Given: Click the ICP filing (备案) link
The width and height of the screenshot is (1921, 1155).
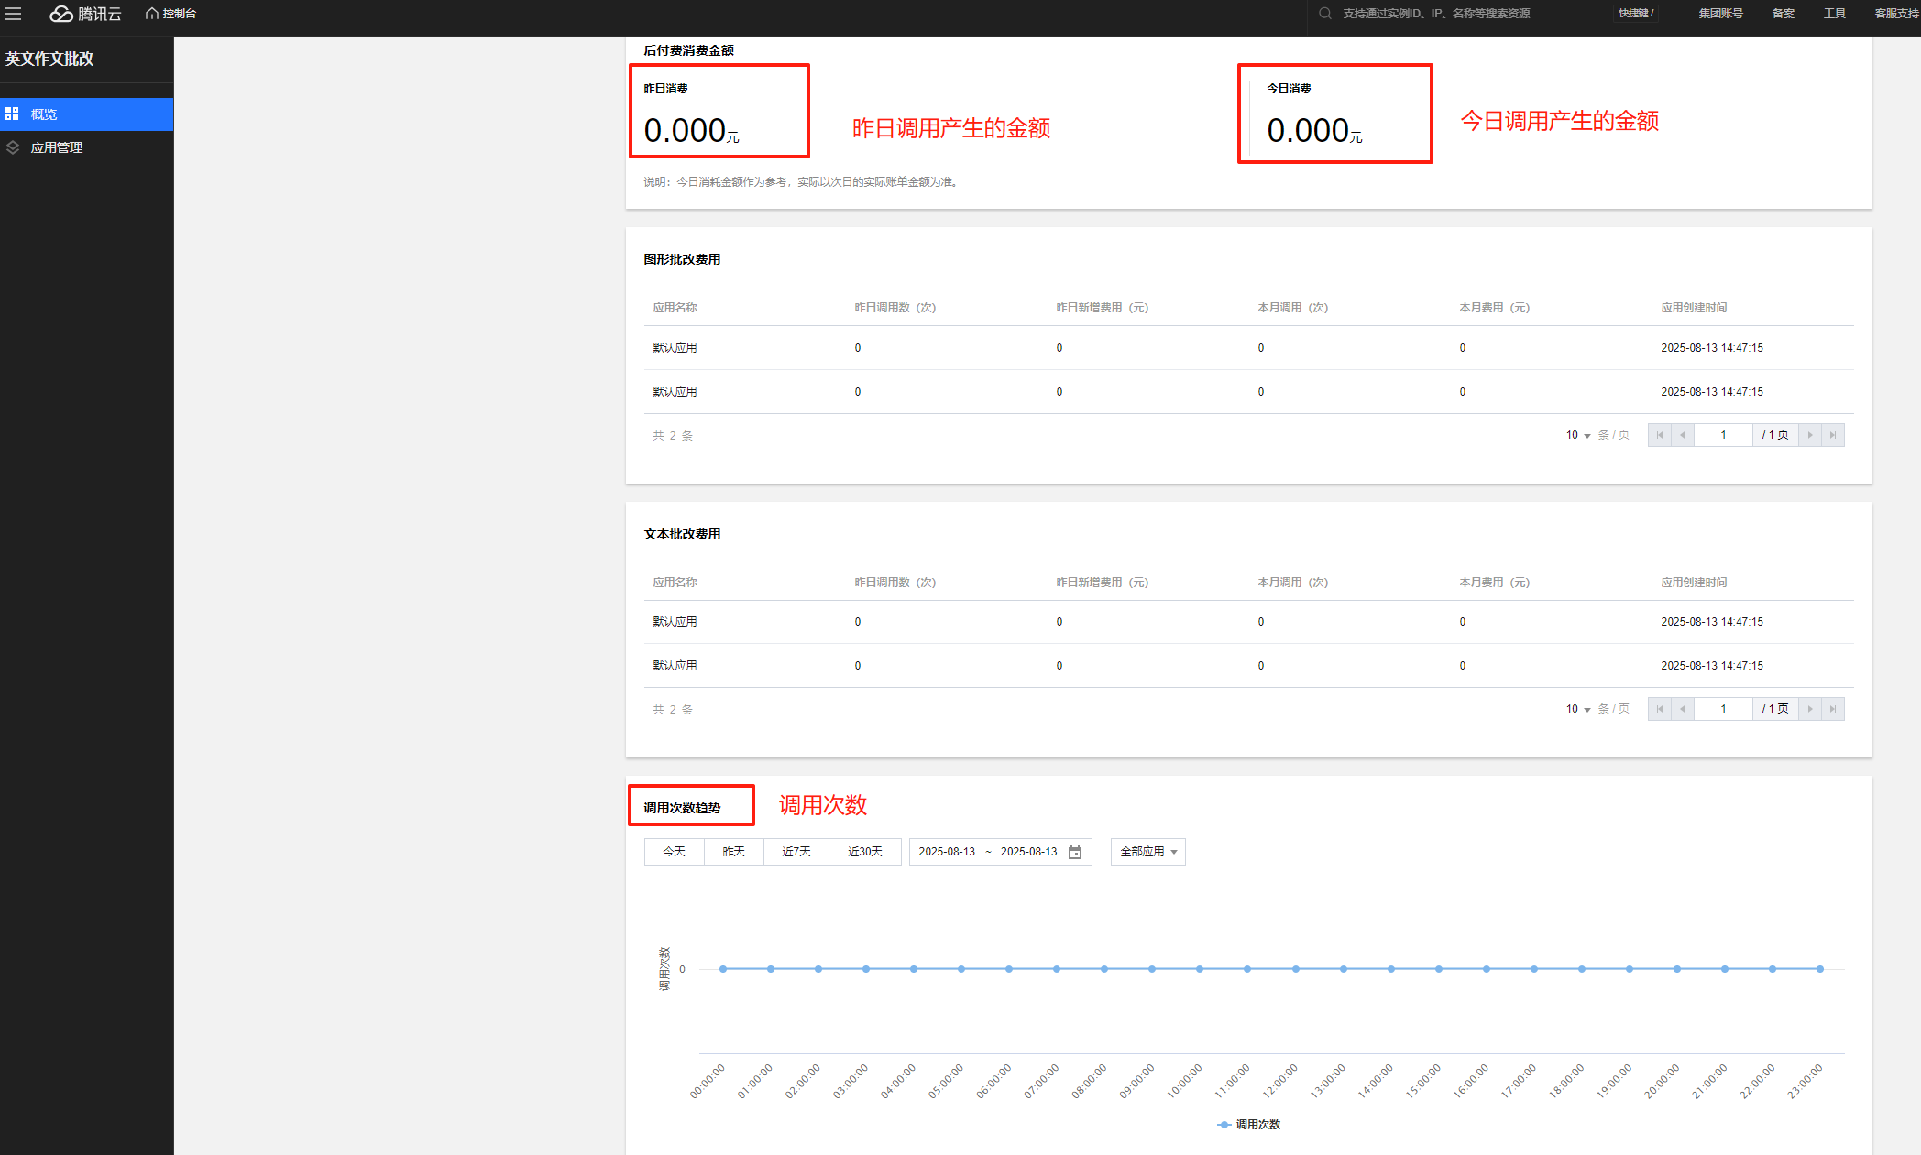Looking at the screenshot, I should click(1783, 14).
